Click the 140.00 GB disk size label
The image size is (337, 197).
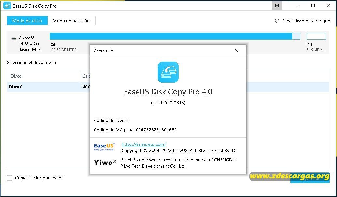(29, 43)
